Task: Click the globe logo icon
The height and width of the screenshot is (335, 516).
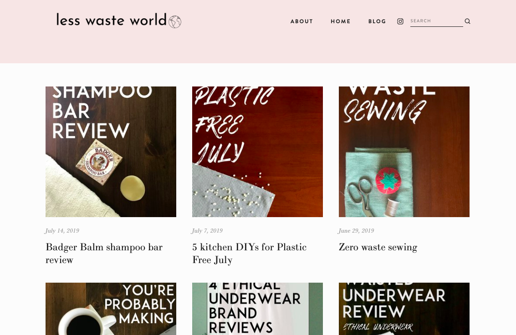Action: 175,22
